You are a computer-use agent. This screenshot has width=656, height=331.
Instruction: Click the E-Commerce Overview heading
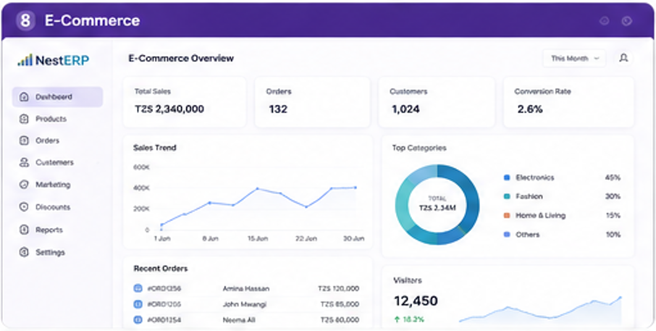(181, 59)
